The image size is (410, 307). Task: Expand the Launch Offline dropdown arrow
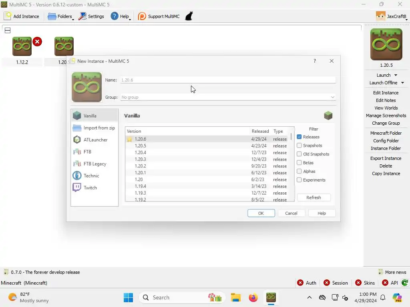(x=403, y=83)
